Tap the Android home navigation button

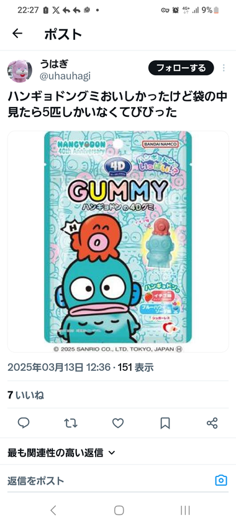[x=119, y=510]
